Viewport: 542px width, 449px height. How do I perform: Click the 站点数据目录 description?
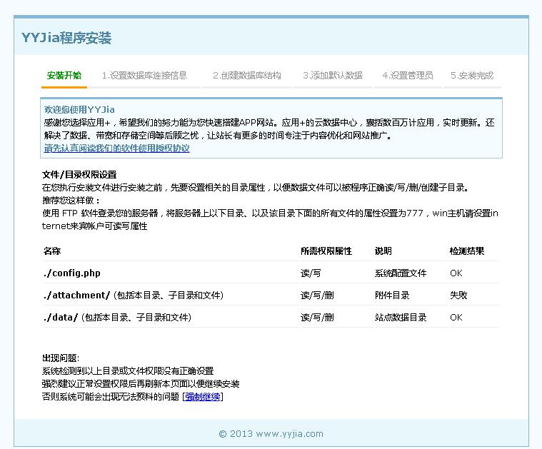pos(401,318)
